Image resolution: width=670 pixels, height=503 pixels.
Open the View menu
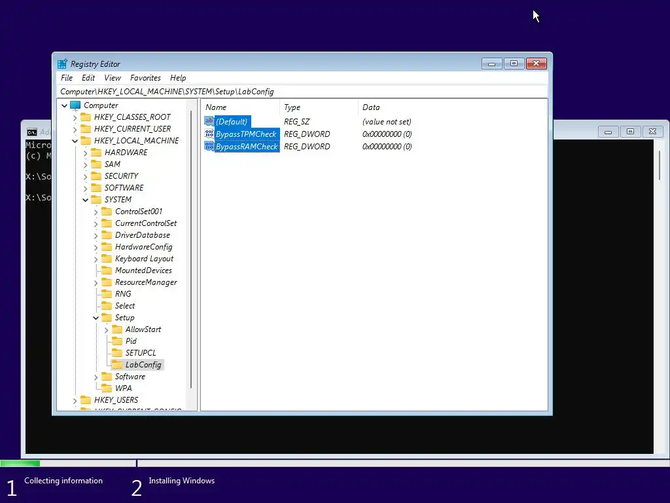[113, 78]
